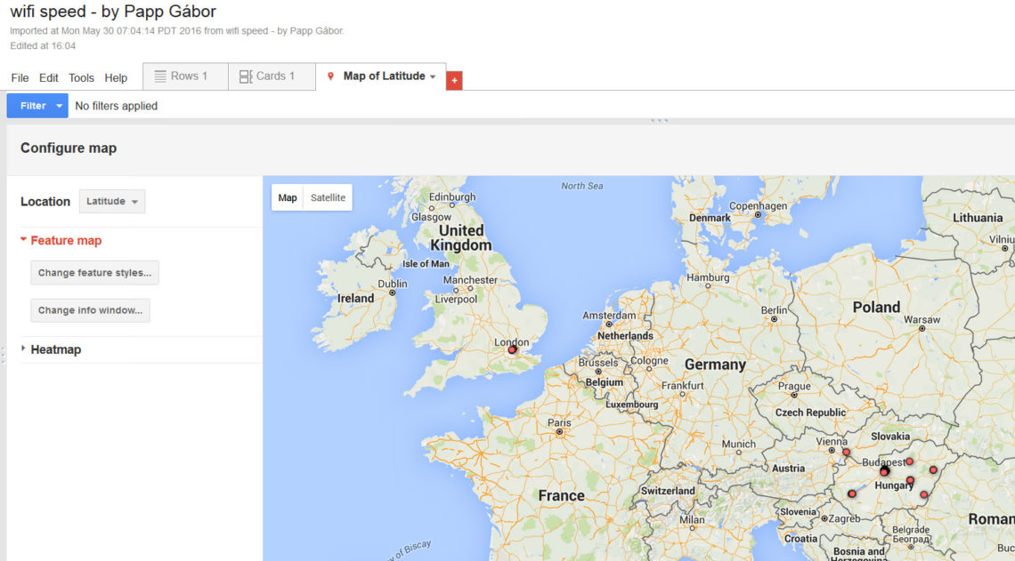1015x561 pixels.
Task: Click Change info window button
Action: pyautogui.click(x=90, y=310)
